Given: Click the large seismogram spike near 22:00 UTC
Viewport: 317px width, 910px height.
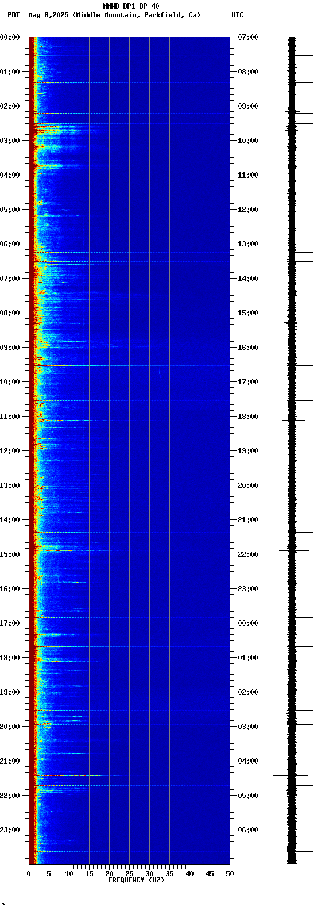Looking at the screenshot, I should (x=293, y=550).
